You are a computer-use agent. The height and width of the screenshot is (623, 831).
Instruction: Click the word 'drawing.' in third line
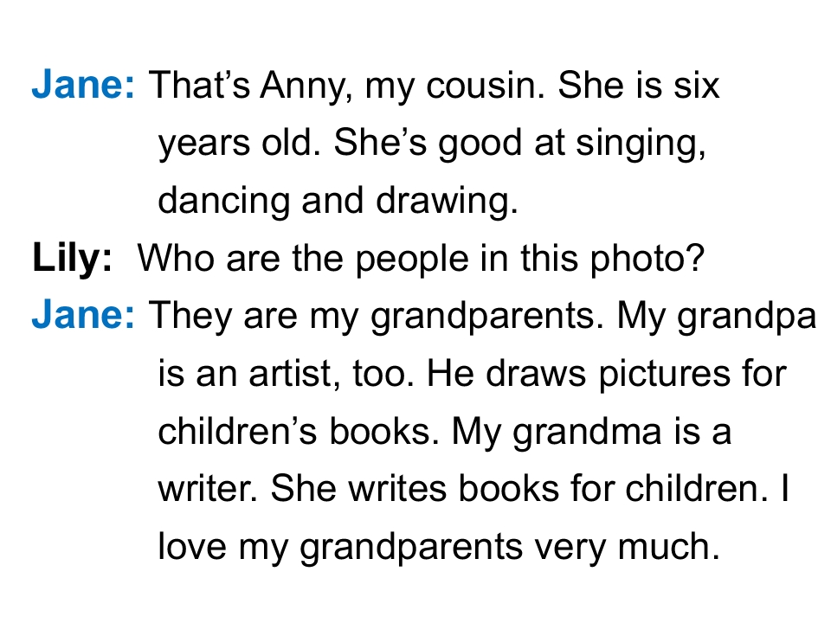coord(447,202)
